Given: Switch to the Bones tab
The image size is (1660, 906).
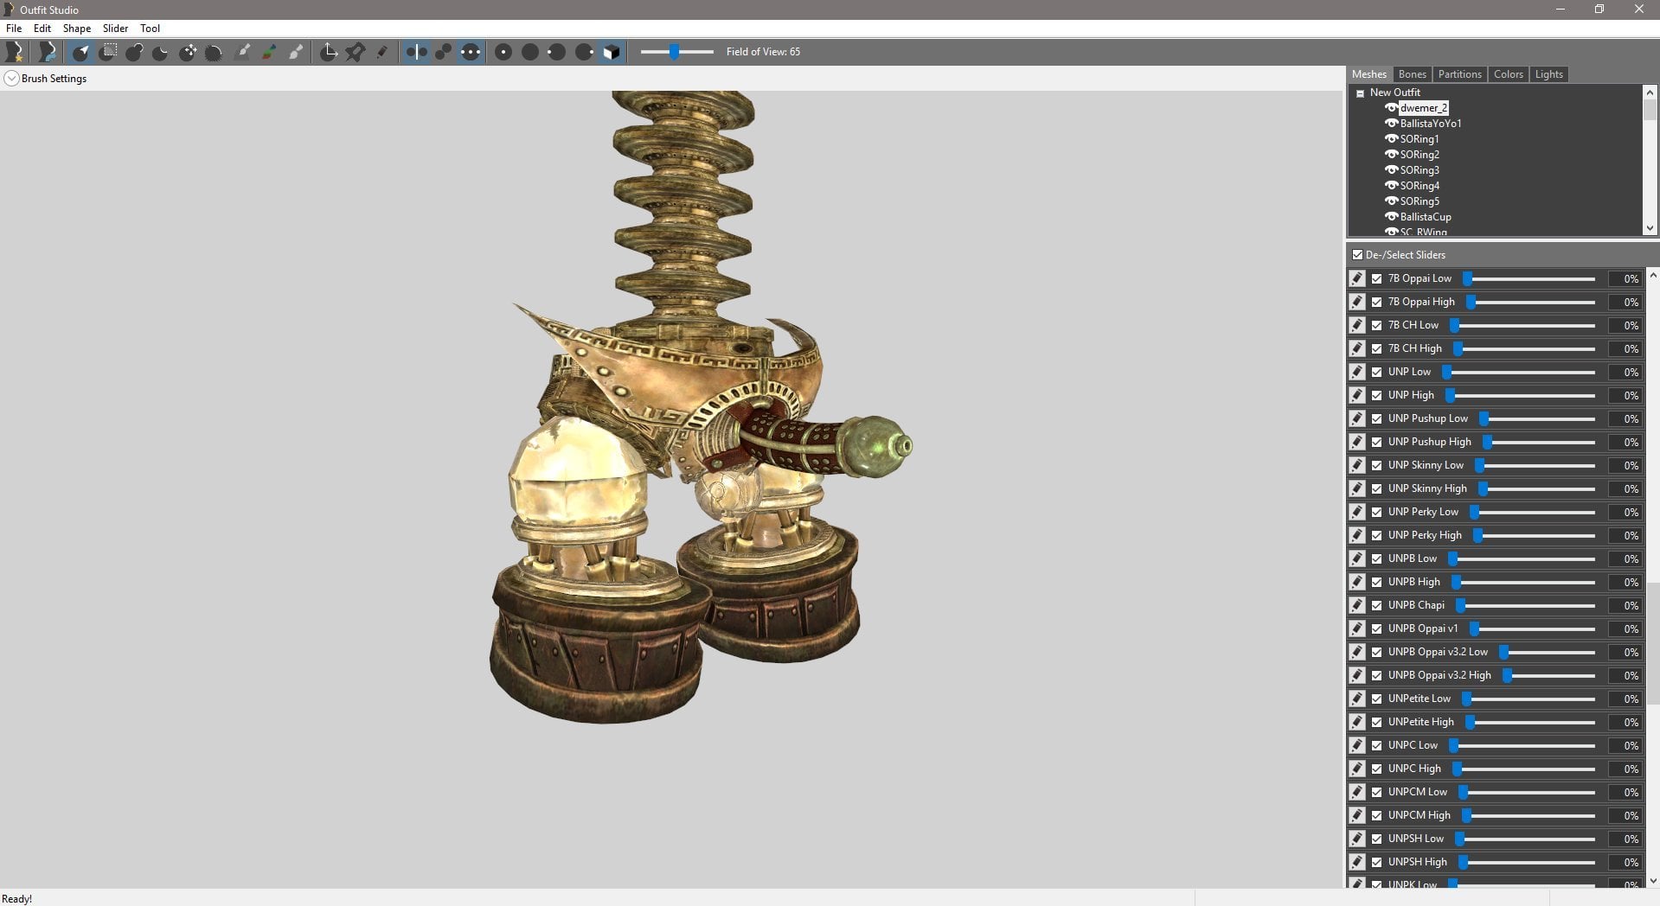Looking at the screenshot, I should [1412, 74].
